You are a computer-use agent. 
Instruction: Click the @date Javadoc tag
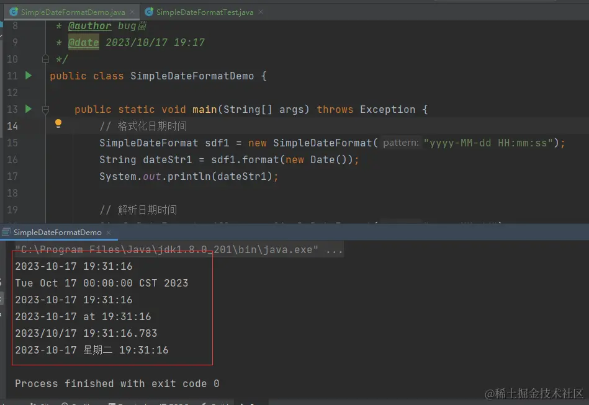pos(83,42)
